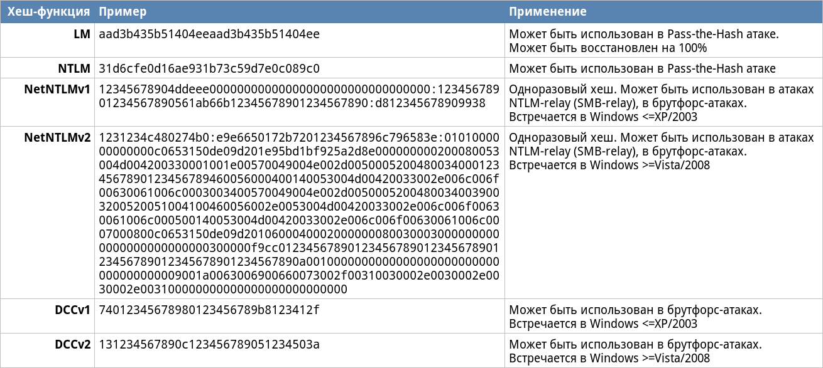The width and height of the screenshot is (823, 368).
Task: Click the NTLM Pass-the-Hash usage cell
Action: coord(642,68)
